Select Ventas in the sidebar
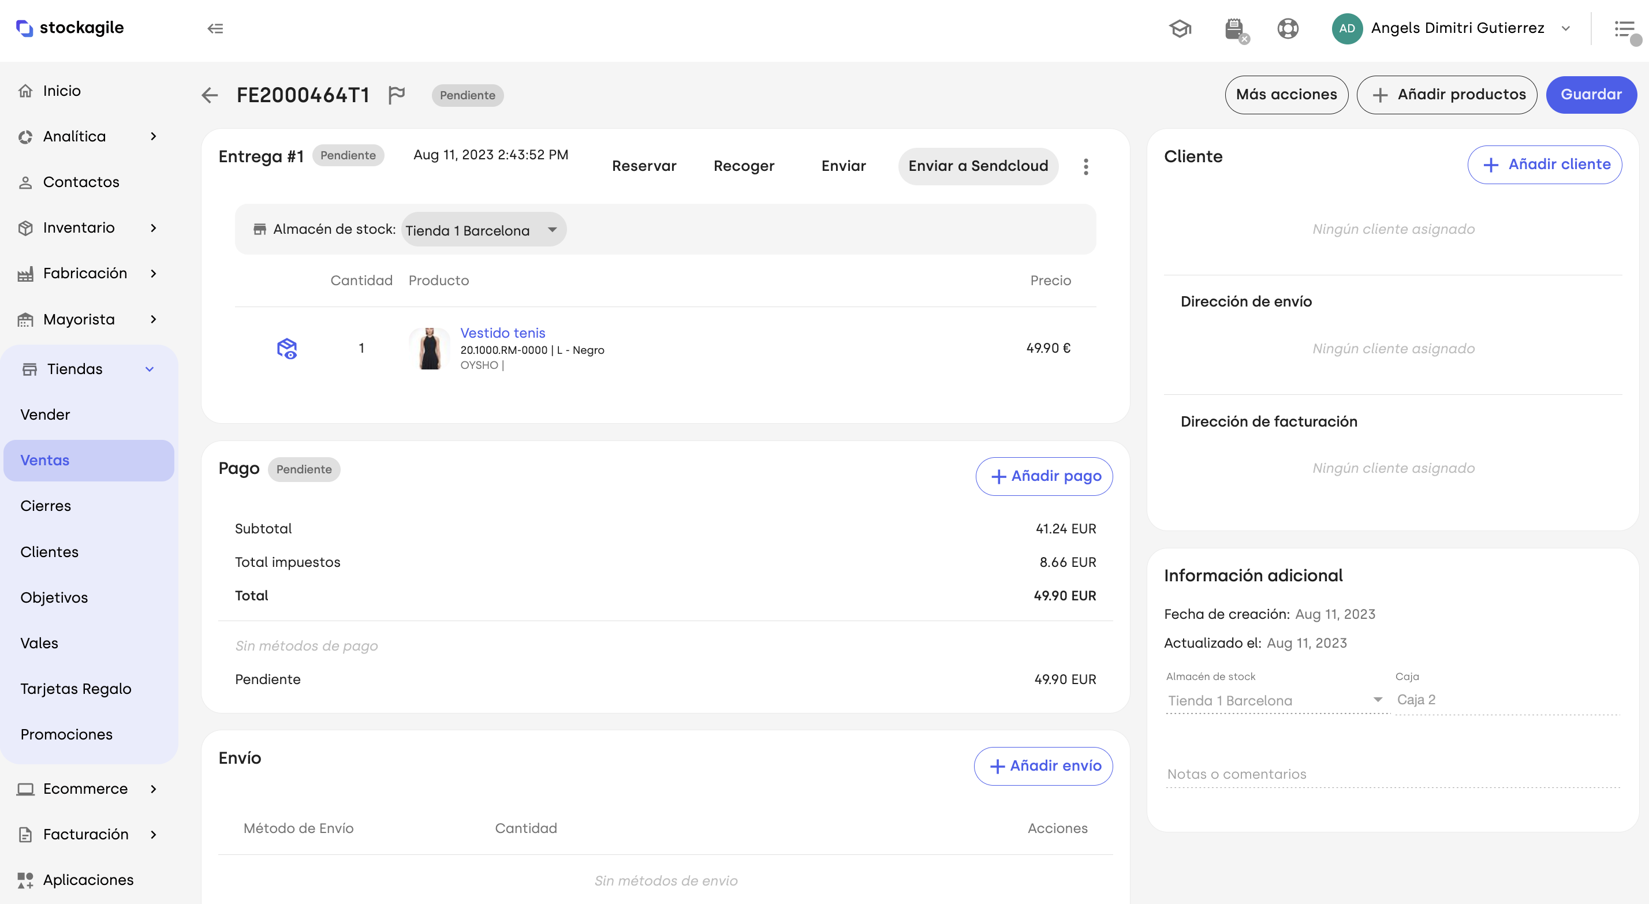The height and width of the screenshot is (904, 1649). [x=89, y=460]
